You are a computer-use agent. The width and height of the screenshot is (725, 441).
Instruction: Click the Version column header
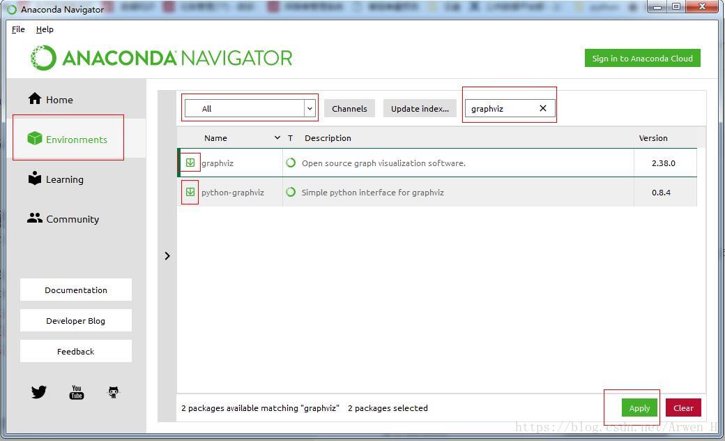pyautogui.click(x=653, y=138)
